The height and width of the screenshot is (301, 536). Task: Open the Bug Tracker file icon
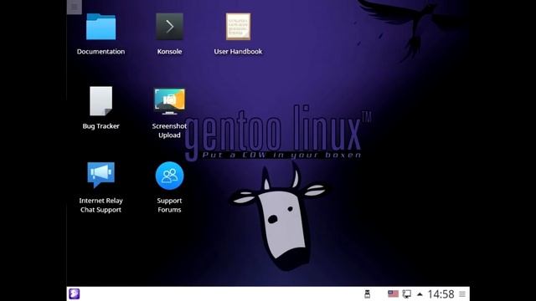click(100, 101)
